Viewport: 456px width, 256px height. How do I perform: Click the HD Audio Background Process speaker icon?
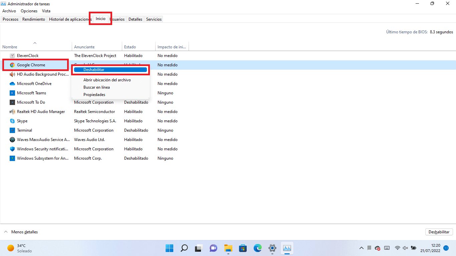[12, 74]
